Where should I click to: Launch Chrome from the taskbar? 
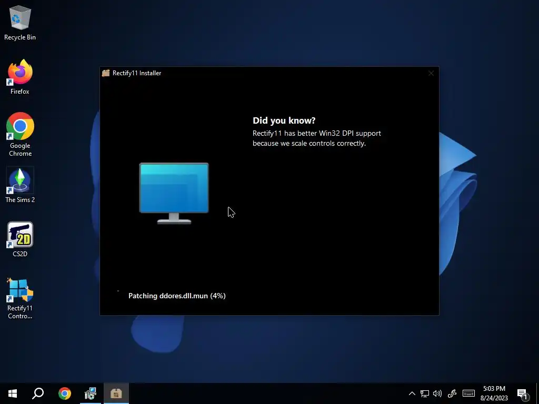click(65, 393)
